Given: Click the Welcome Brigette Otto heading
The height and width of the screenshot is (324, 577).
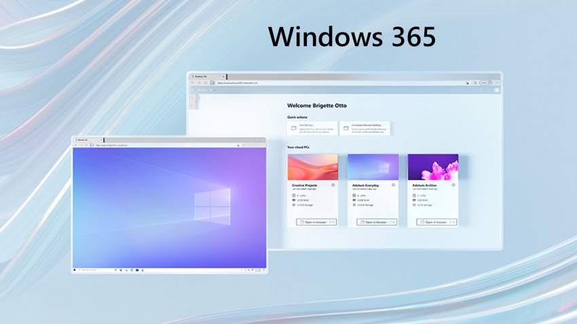Looking at the screenshot, I should tap(317, 106).
